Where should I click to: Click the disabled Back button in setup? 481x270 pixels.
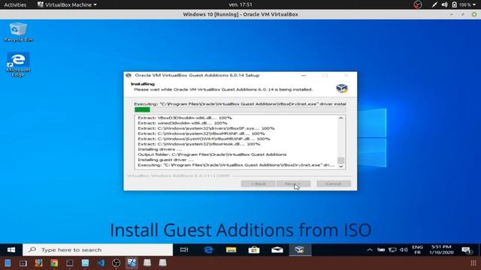pos(258,184)
